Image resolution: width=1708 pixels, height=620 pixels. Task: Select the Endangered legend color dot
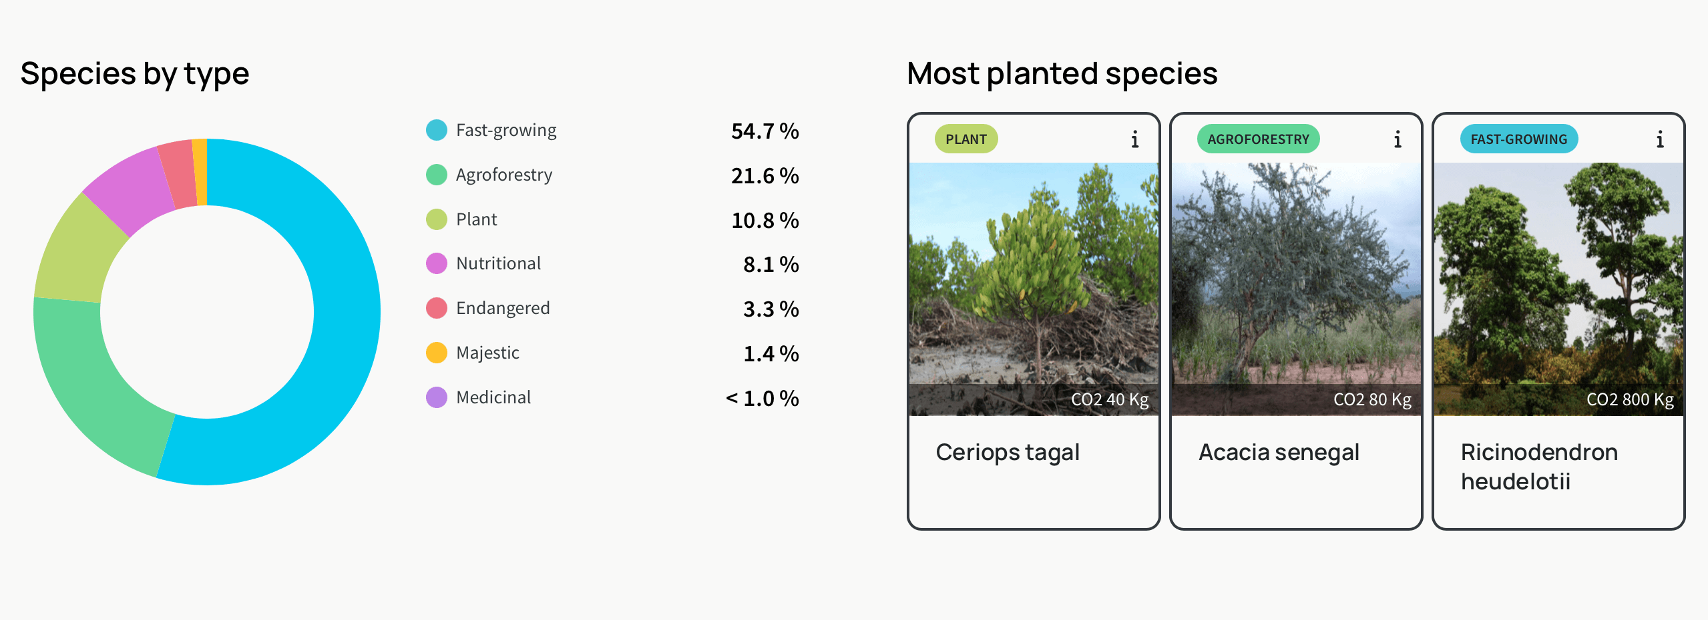click(437, 308)
